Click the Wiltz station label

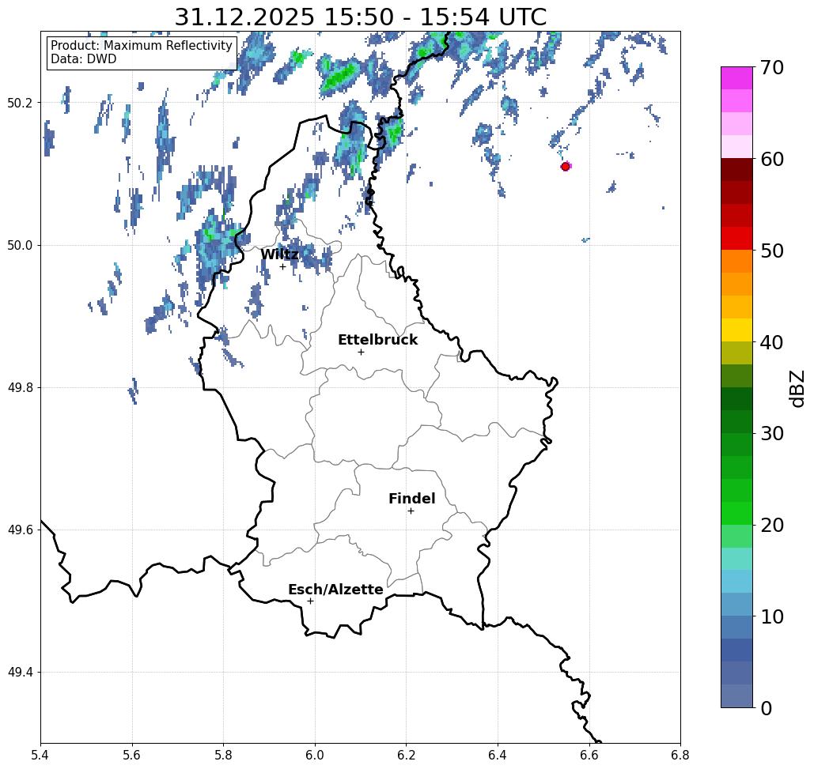(279, 254)
